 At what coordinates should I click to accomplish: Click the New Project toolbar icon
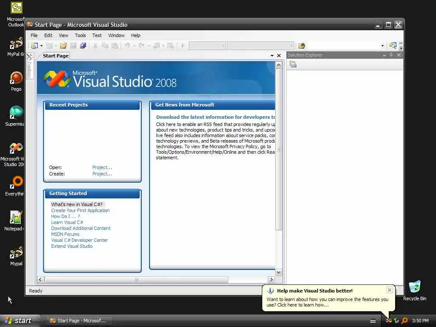(34, 46)
